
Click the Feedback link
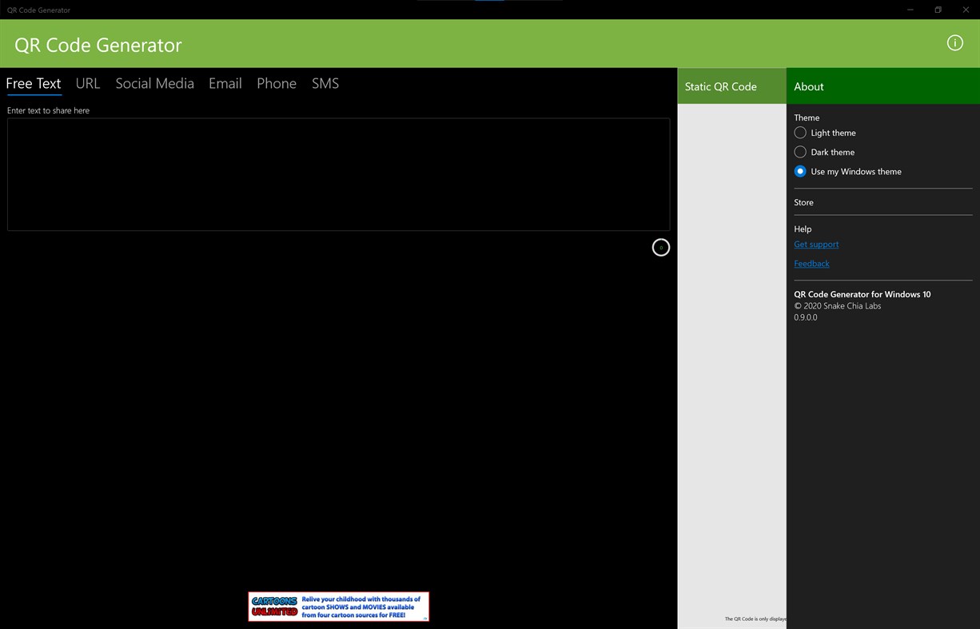(x=811, y=263)
